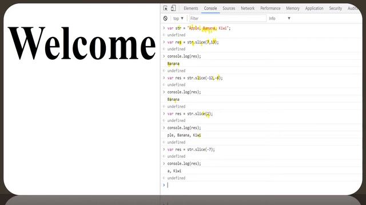Click the output 'ple, Banana, Kiwi'
Viewport: 366px width, 205px height.
point(184,135)
